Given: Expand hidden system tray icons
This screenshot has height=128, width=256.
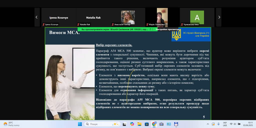Looking at the screenshot, I should coord(208,124).
